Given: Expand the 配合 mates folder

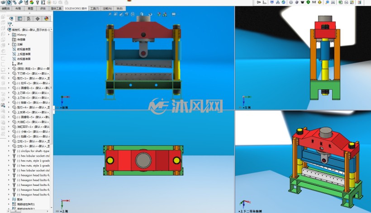Looking at the screenshot, I should click(9, 199).
